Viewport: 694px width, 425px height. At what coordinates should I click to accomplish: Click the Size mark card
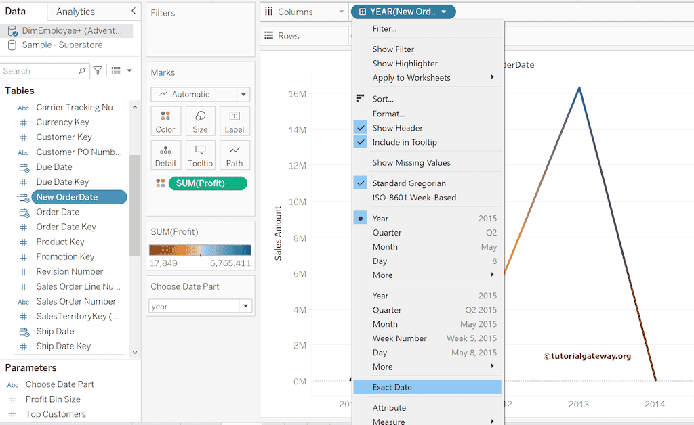(200, 120)
